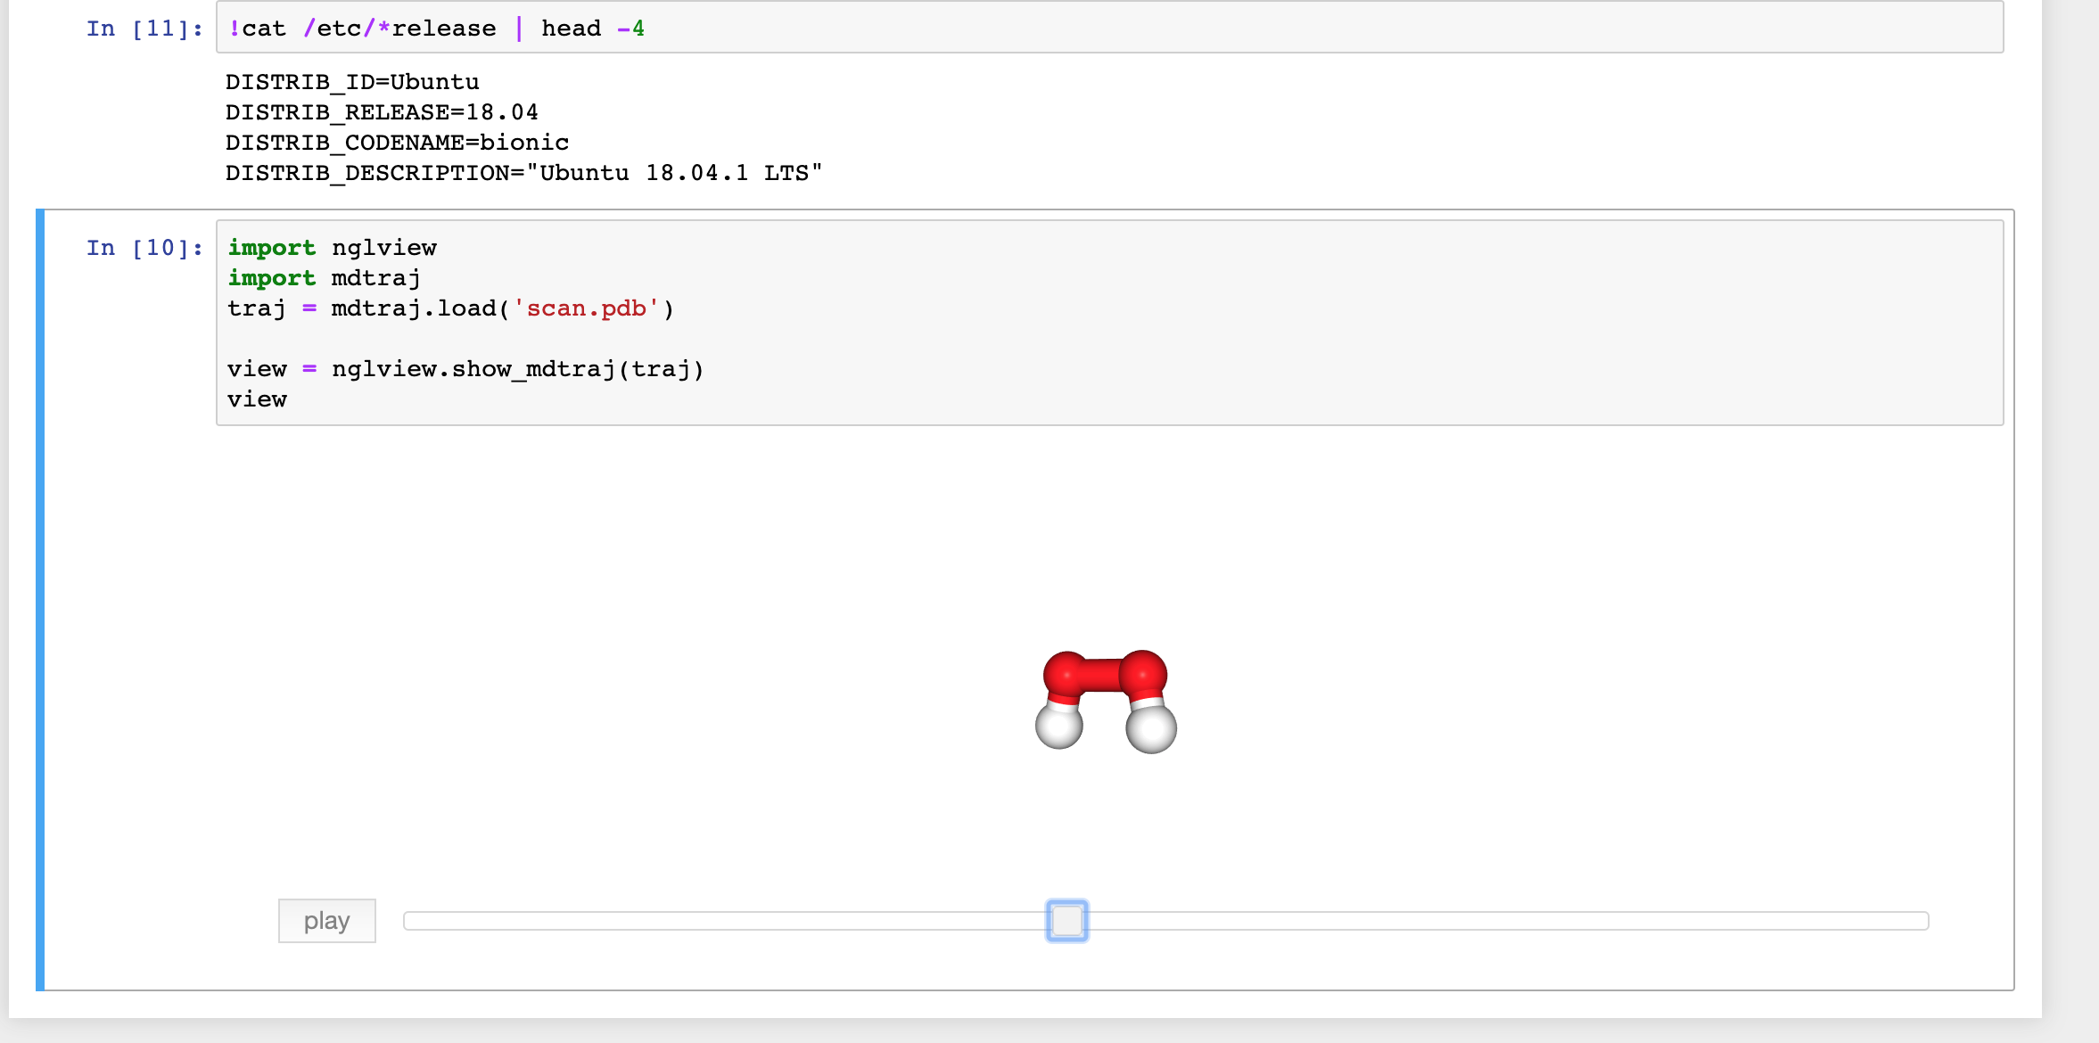Click the scan.pdb string in the code
The height and width of the screenshot is (1043, 2099).
click(587, 308)
